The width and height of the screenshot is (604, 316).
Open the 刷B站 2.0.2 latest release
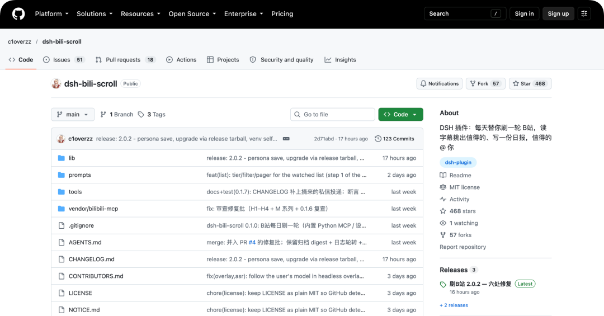[480, 284]
